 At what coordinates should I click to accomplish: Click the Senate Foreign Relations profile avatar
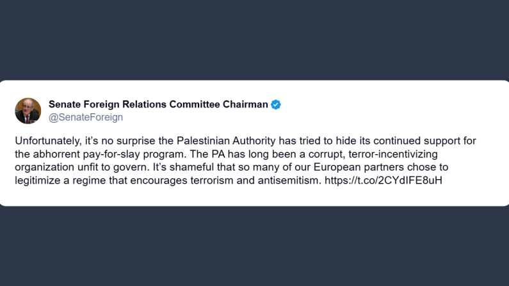pos(28,111)
